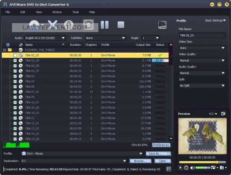Click the disc icon of Title 11
This screenshot has height=175, width=231.
point(21,118)
